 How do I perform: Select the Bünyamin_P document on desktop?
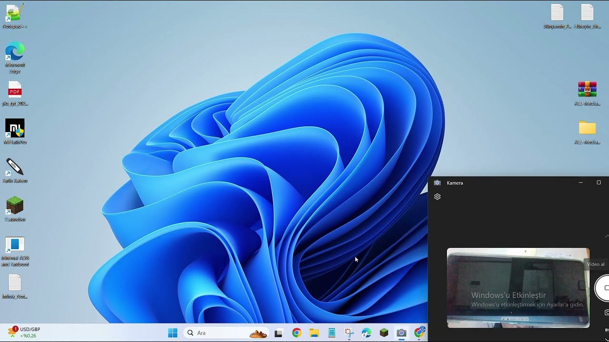557,16
